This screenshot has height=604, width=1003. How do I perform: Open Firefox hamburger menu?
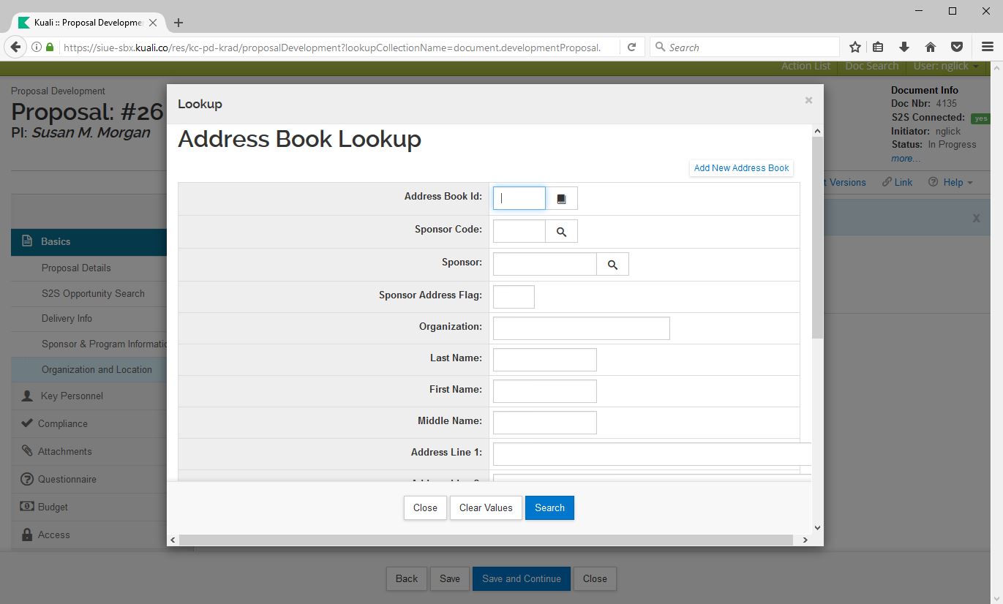(987, 48)
